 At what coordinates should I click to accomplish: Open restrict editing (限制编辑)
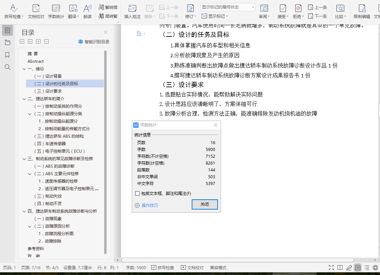[x=362, y=11]
